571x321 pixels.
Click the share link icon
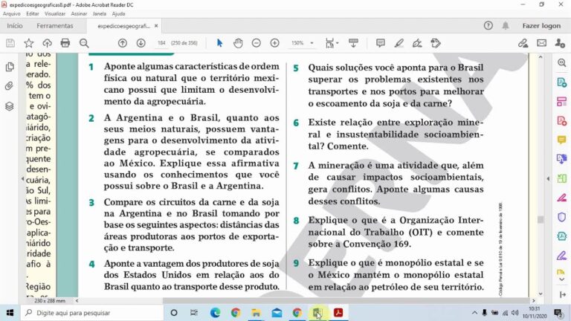[523, 43]
